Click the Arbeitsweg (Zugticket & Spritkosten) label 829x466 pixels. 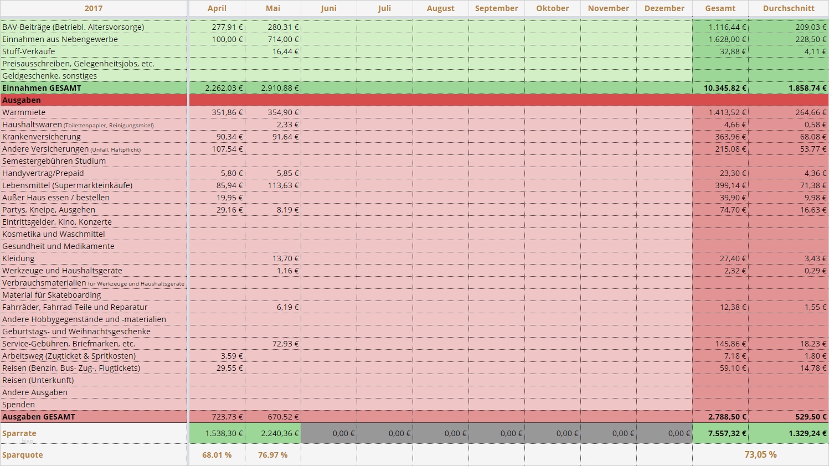69,356
